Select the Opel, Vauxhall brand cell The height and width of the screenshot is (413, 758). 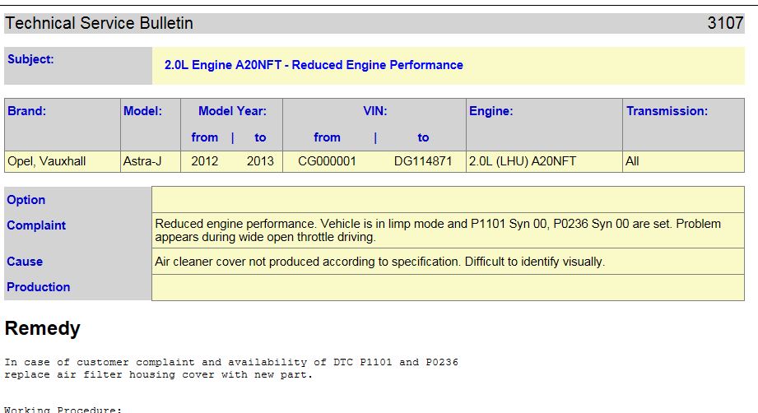click(x=63, y=161)
